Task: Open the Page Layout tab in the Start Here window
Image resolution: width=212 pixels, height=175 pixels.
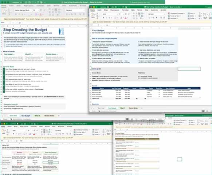Action: 28,6
